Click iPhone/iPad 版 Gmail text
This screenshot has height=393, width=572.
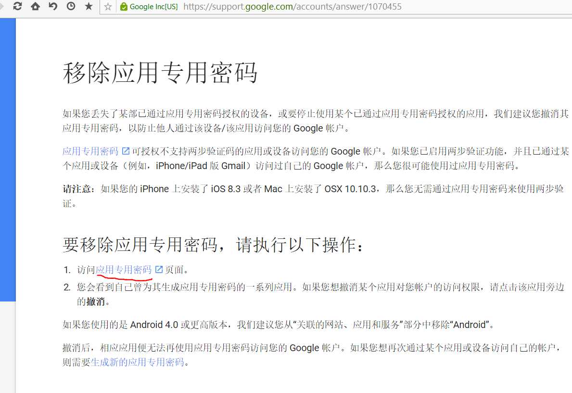[x=201, y=166]
